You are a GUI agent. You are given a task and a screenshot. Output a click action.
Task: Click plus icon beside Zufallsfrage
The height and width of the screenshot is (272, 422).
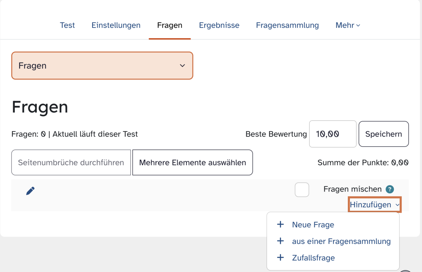point(280,258)
